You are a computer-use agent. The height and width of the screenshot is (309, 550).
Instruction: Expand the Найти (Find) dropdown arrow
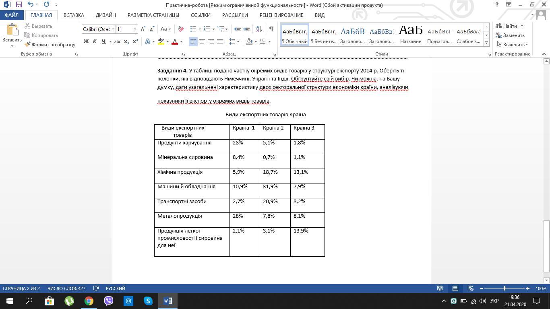(x=522, y=26)
